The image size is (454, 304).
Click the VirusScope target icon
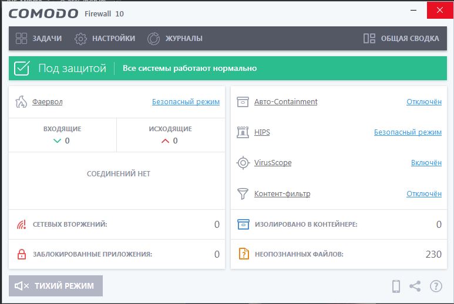coord(243,163)
